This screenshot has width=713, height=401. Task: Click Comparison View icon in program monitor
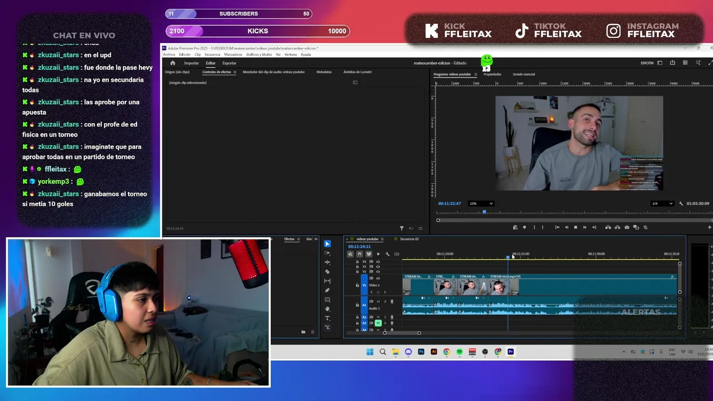pyautogui.click(x=636, y=227)
